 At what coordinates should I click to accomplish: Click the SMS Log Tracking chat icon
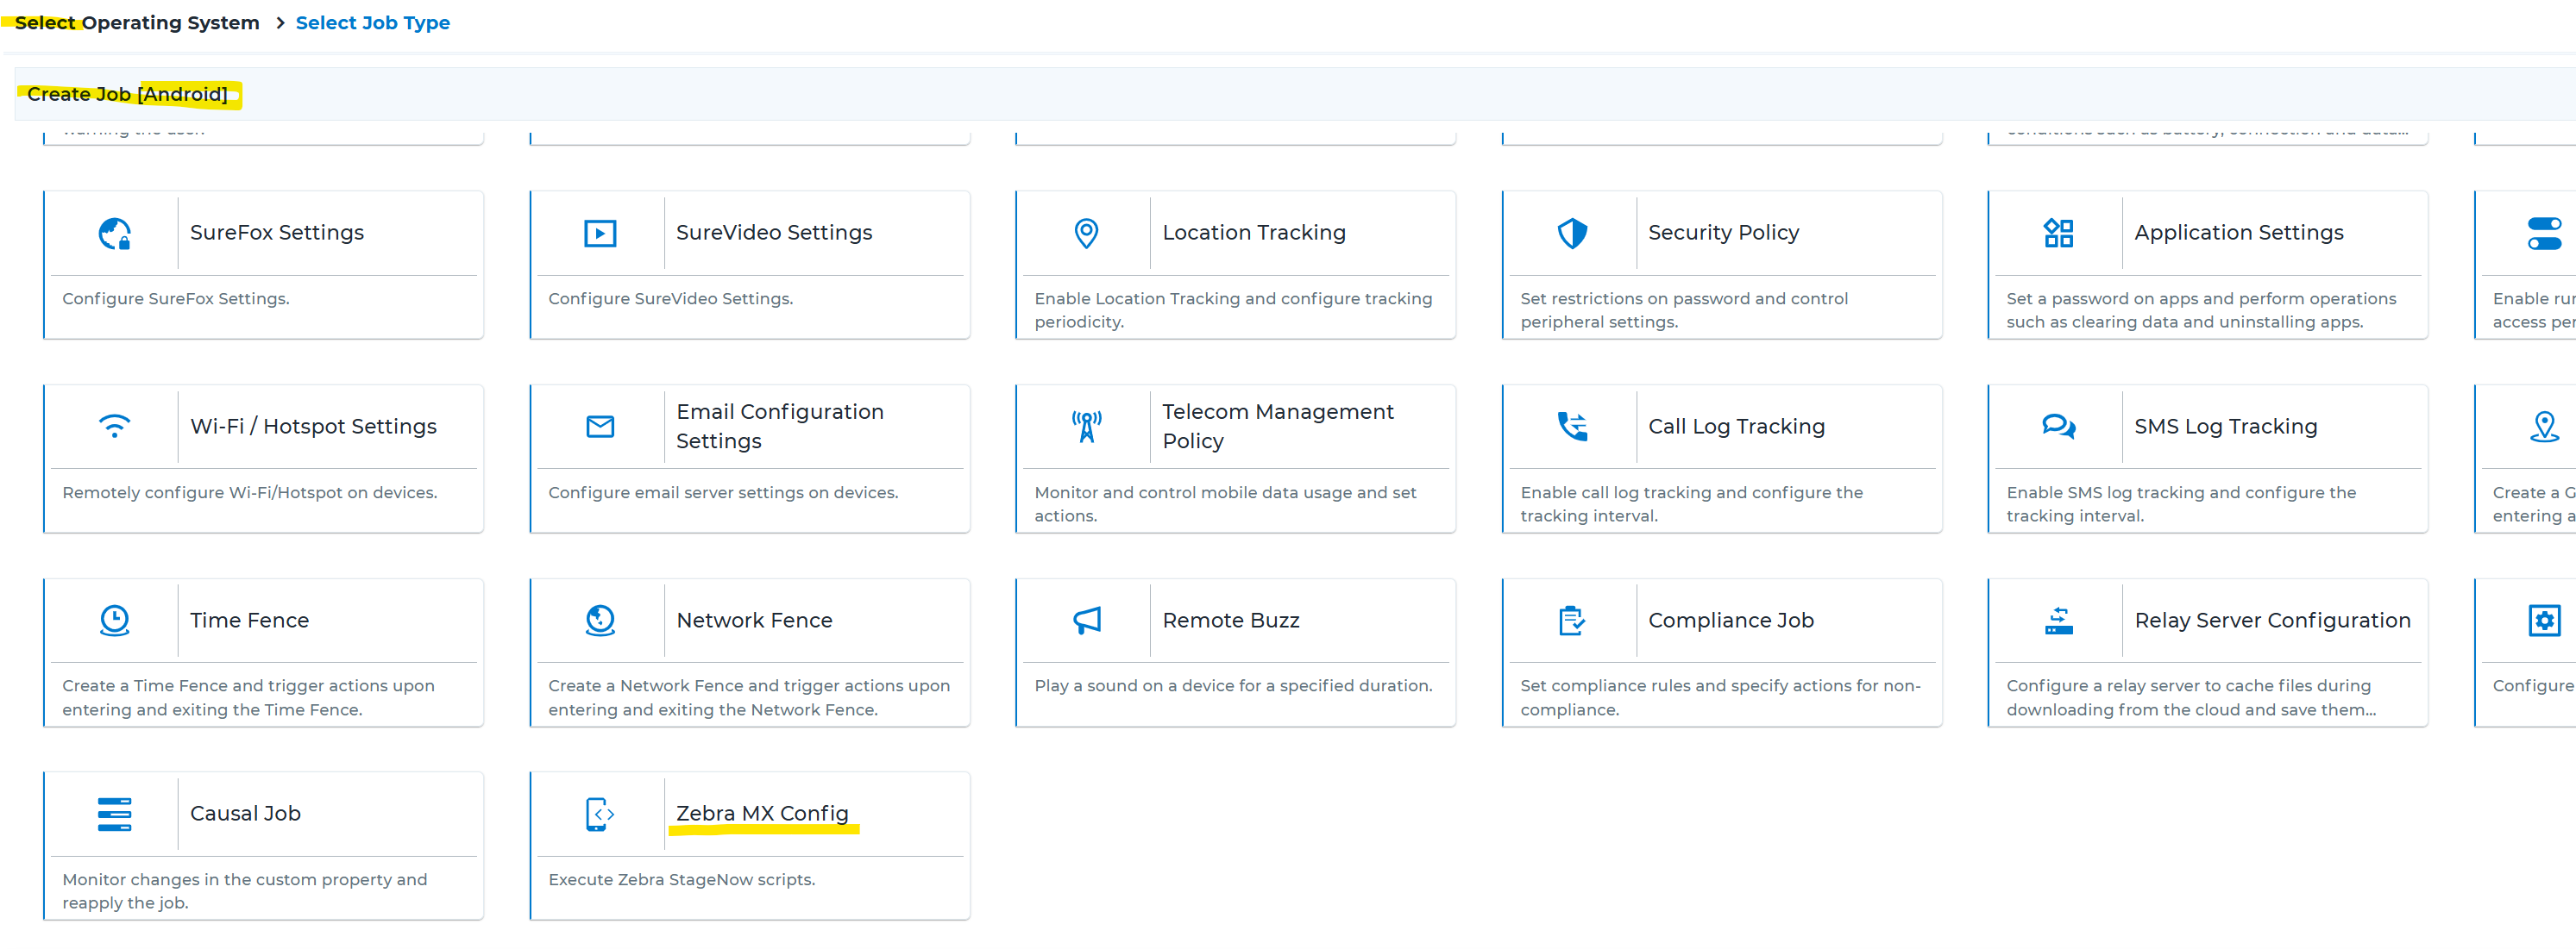pos(2059,427)
